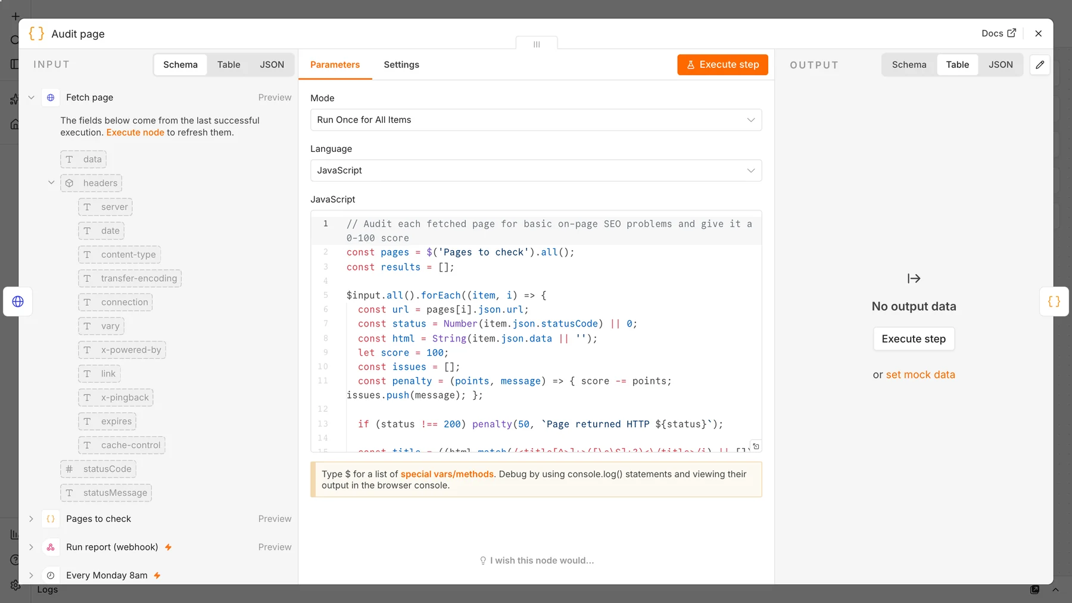
Task: Click the orange Execute step button
Action: coord(722,64)
